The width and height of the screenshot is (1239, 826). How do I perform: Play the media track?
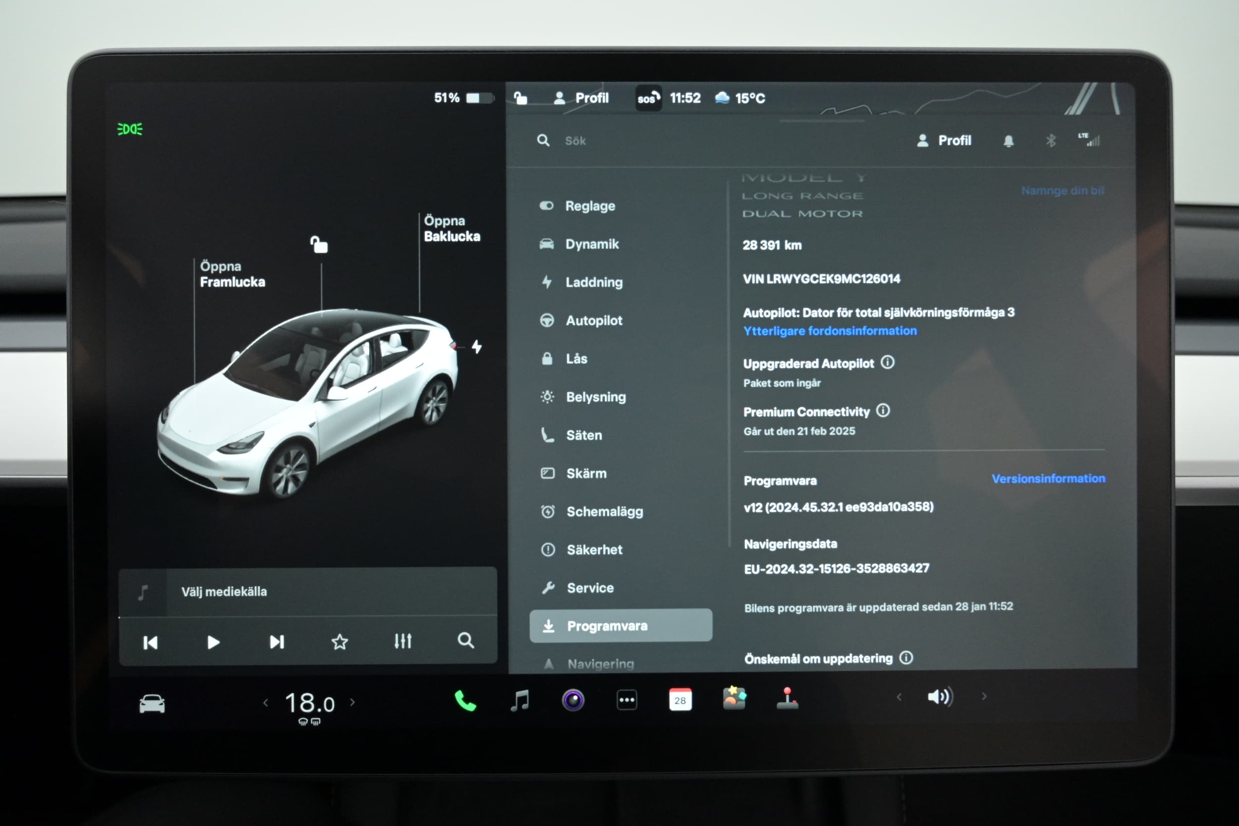click(213, 642)
